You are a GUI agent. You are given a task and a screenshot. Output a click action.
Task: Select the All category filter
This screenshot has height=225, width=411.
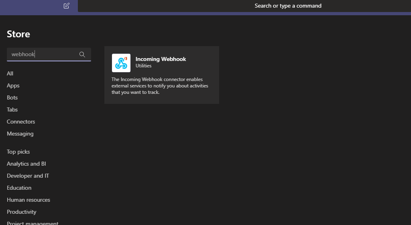pyautogui.click(x=10, y=73)
